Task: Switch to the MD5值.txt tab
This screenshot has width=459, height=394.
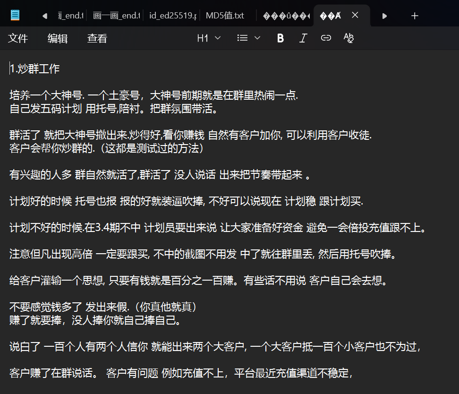Action: click(x=226, y=16)
